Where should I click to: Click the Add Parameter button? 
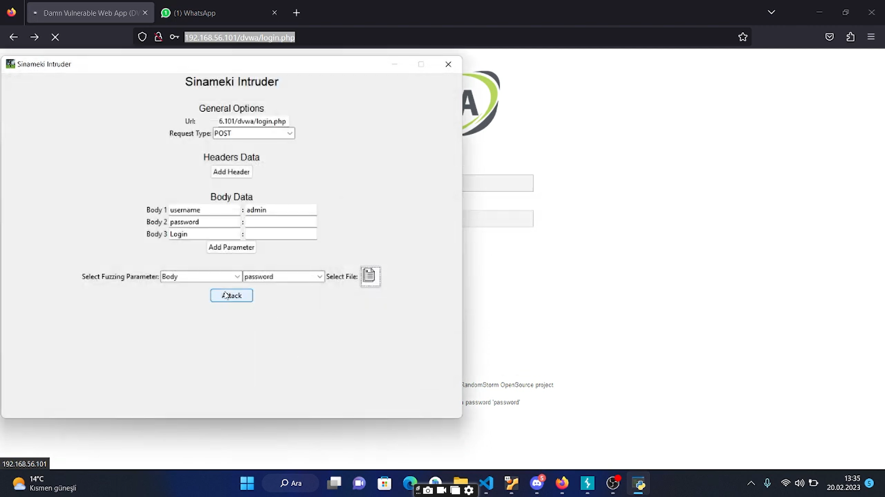click(x=231, y=247)
